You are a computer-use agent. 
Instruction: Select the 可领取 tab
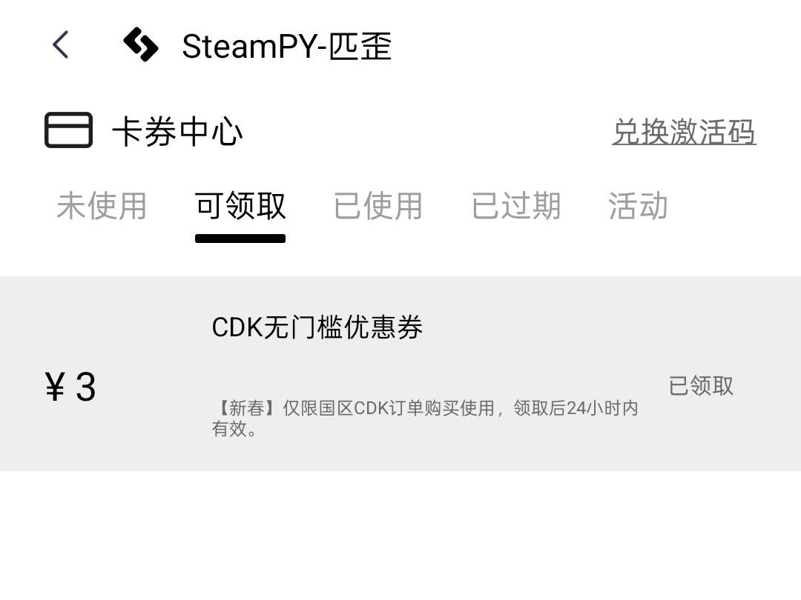tap(240, 206)
